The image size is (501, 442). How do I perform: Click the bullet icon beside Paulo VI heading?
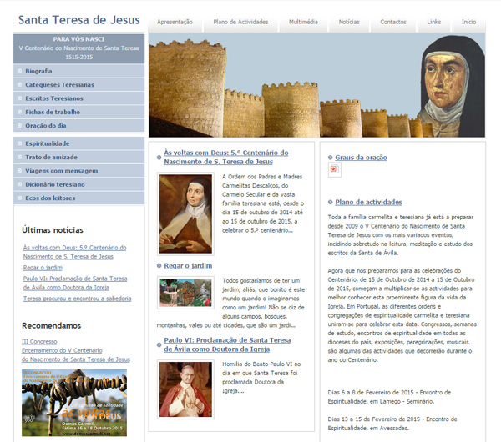click(x=159, y=344)
